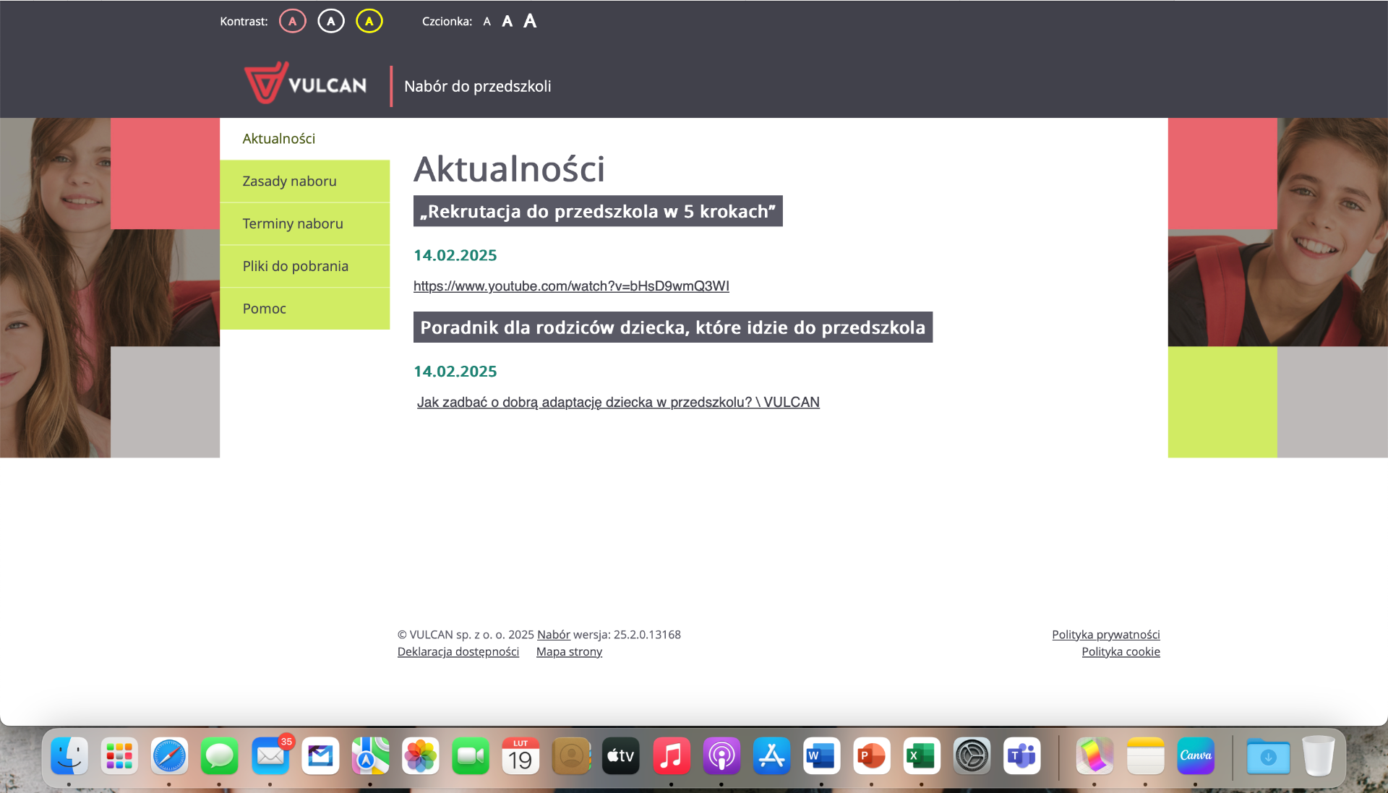Image resolution: width=1388 pixels, height=793 pixels.
Task: Open the Mapa strony link
Action: 569,652
